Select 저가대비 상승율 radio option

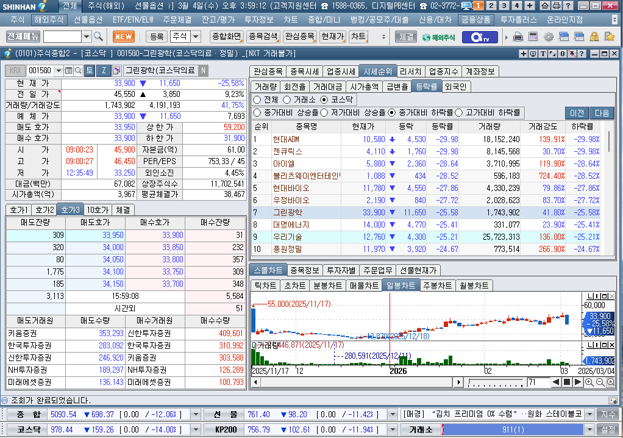tap(324, 113)
